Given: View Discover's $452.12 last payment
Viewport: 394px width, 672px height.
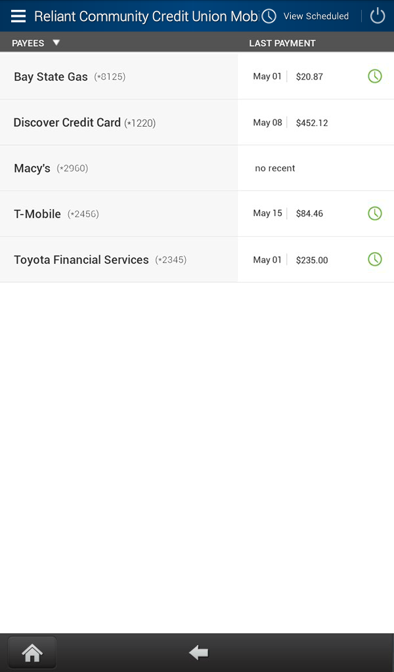Looking at the screenshot, I should (x=312, y=123).
